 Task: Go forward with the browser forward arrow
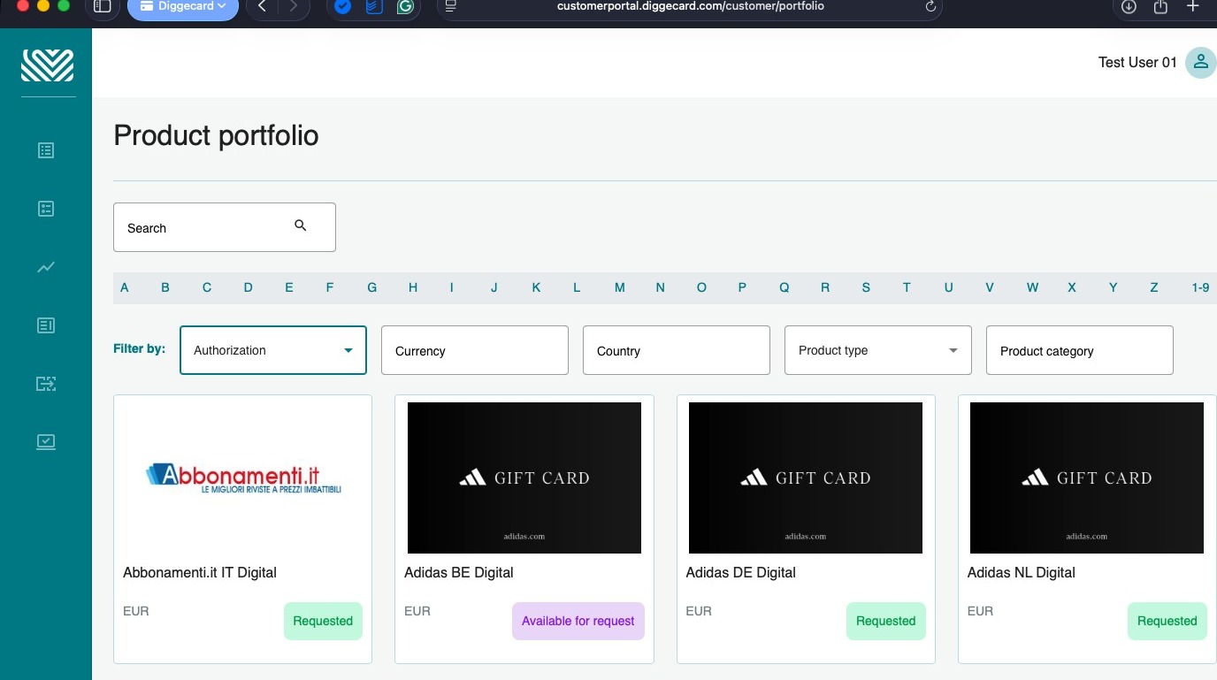[294, 6]
